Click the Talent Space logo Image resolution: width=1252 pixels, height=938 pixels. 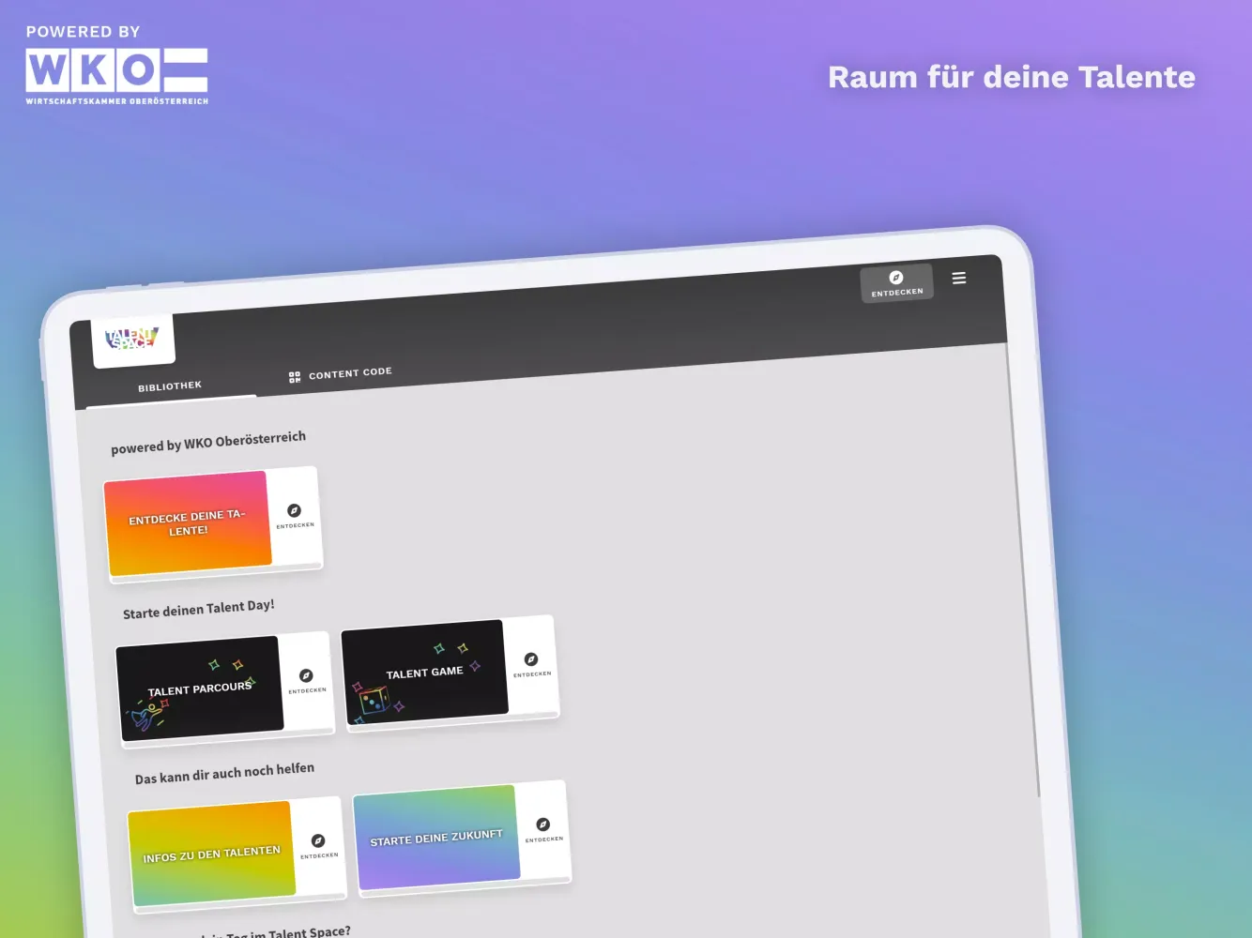pos(132,339)
